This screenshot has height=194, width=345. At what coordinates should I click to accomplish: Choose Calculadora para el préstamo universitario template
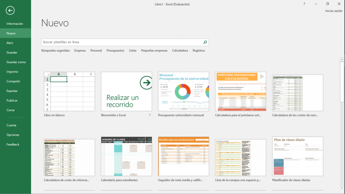(x=241, y=92)
